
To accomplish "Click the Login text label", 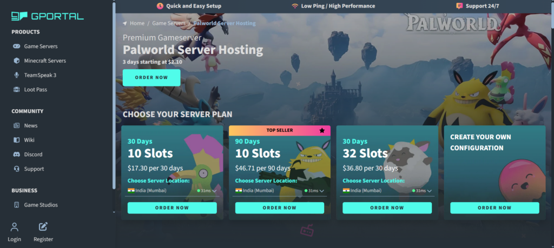I will click(x=14, y=239).
